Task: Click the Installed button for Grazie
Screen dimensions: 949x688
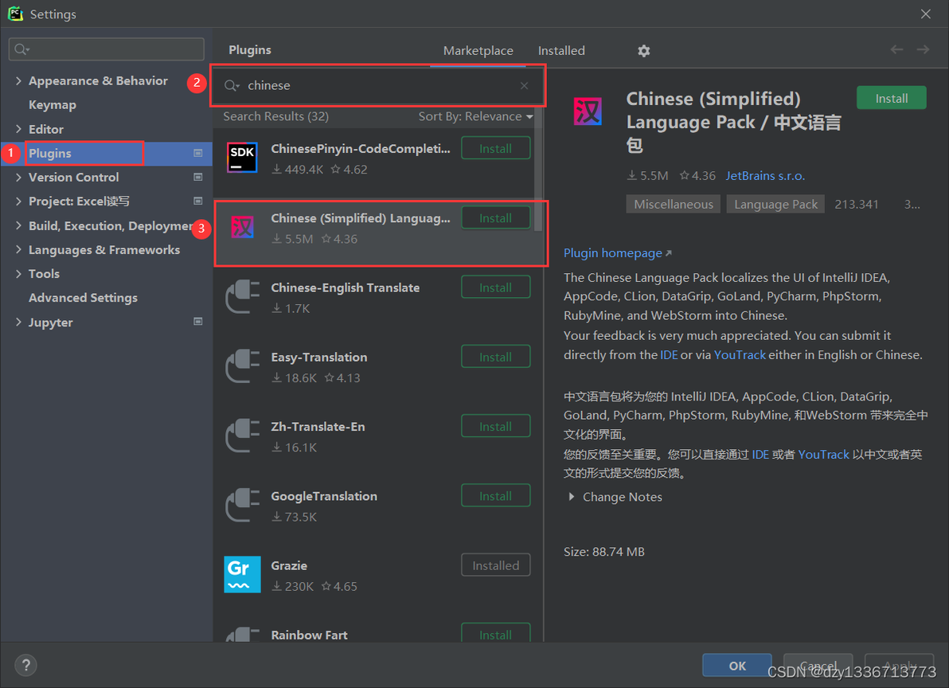Action: coord(496,565)
